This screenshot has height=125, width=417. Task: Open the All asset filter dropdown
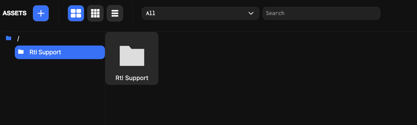pyautogui.click(x=200, y=13)
